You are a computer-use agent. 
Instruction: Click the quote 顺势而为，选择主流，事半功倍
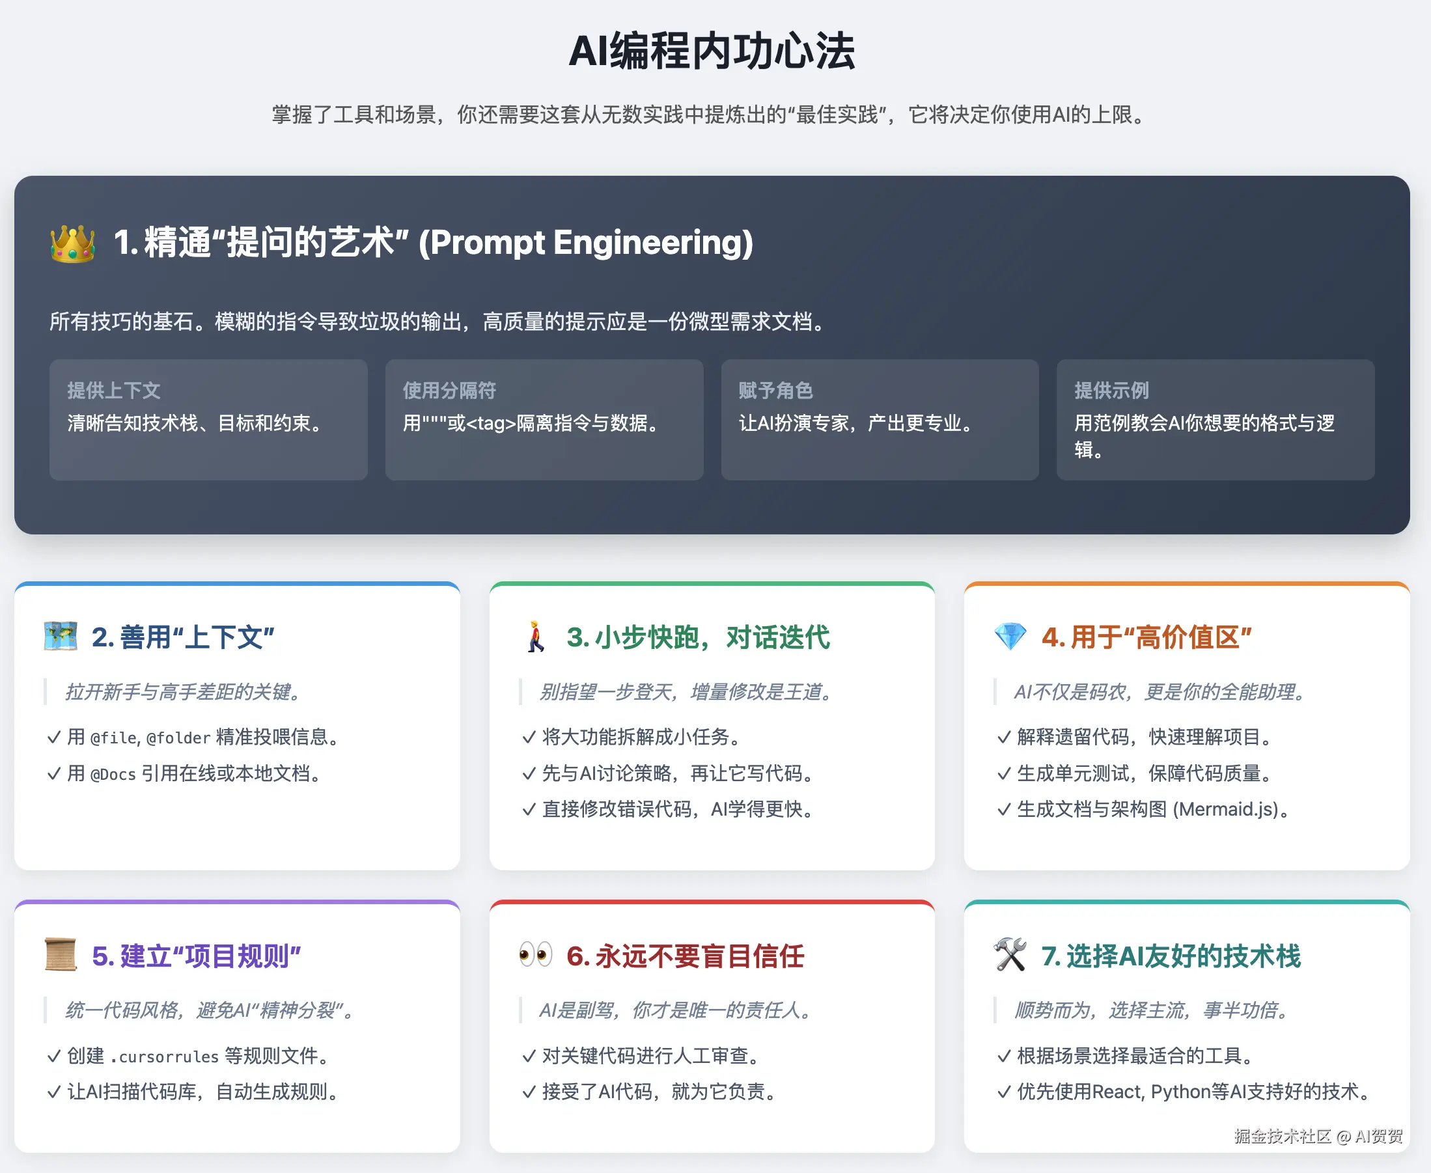coord(1152,1010)
